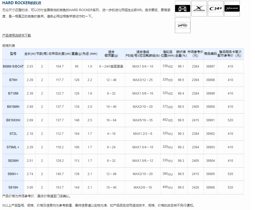This screenshot has width=255, height=210.
Task: Click the CI4+ technology icon
Action: pos(215,8)
